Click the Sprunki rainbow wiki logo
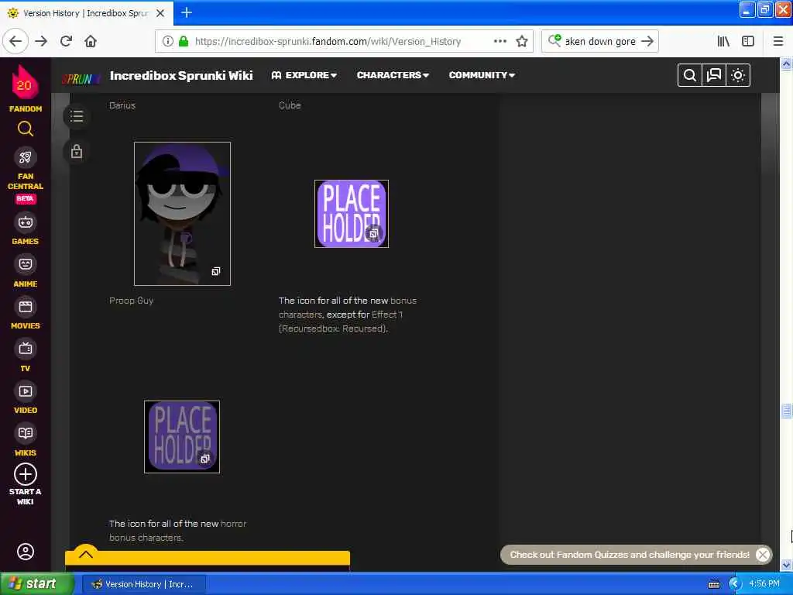 pyautogui.click(x=81, y=79)
